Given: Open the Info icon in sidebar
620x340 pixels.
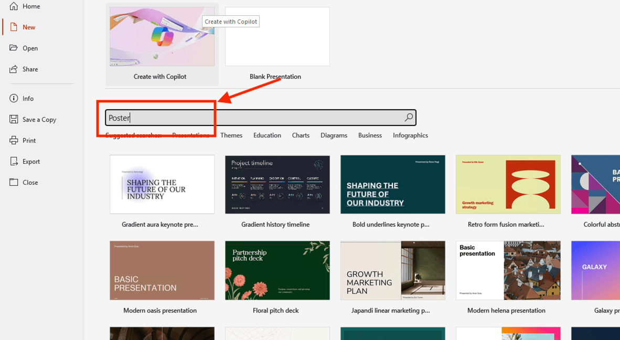Looking at the screenshot, I should 14,99.
